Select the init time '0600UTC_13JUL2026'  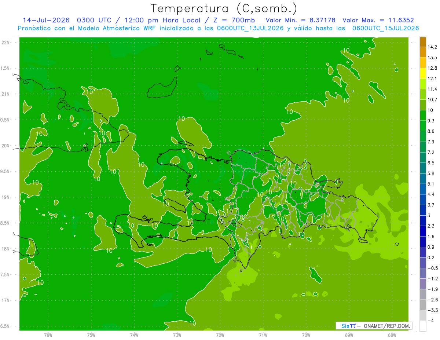coord(250,28)
